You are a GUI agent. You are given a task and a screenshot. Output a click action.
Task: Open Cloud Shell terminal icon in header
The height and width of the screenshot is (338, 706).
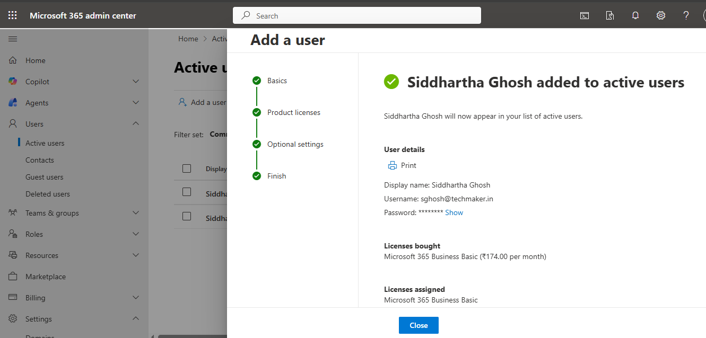pyautogui.click(x=584, y=15)
